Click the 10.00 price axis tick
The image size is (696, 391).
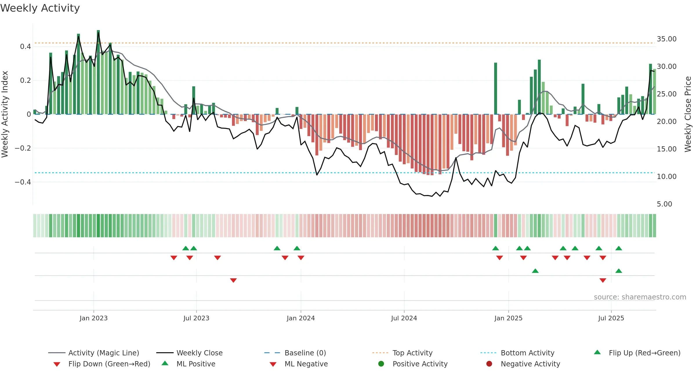[x=667, y=177]
